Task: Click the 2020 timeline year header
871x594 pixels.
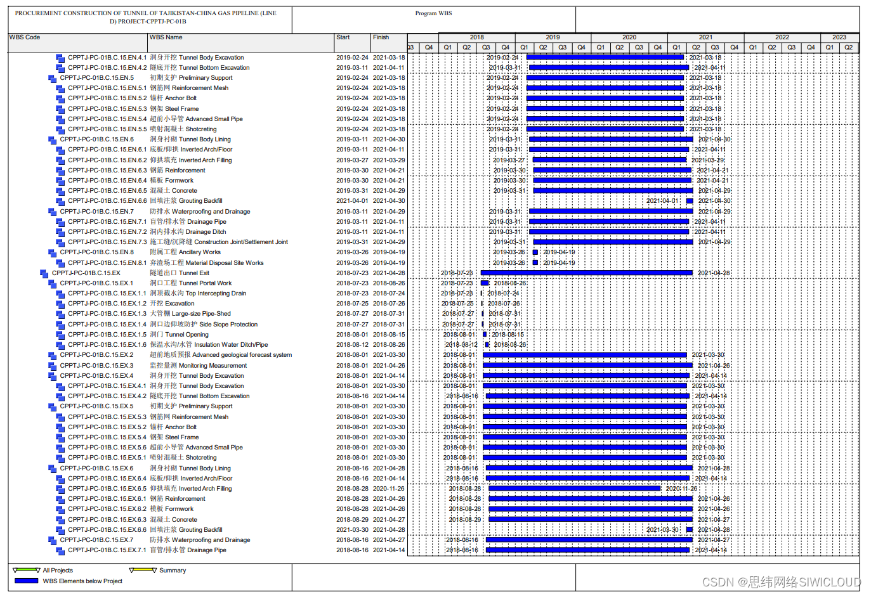Action: coord(629,37)
